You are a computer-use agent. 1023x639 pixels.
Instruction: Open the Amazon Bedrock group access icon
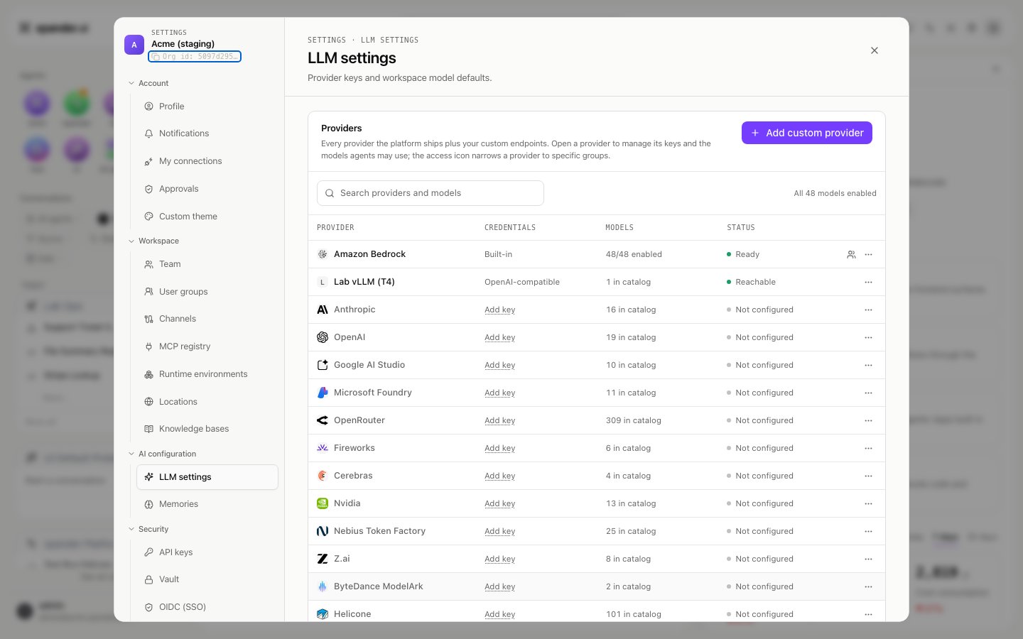point(851,254)
